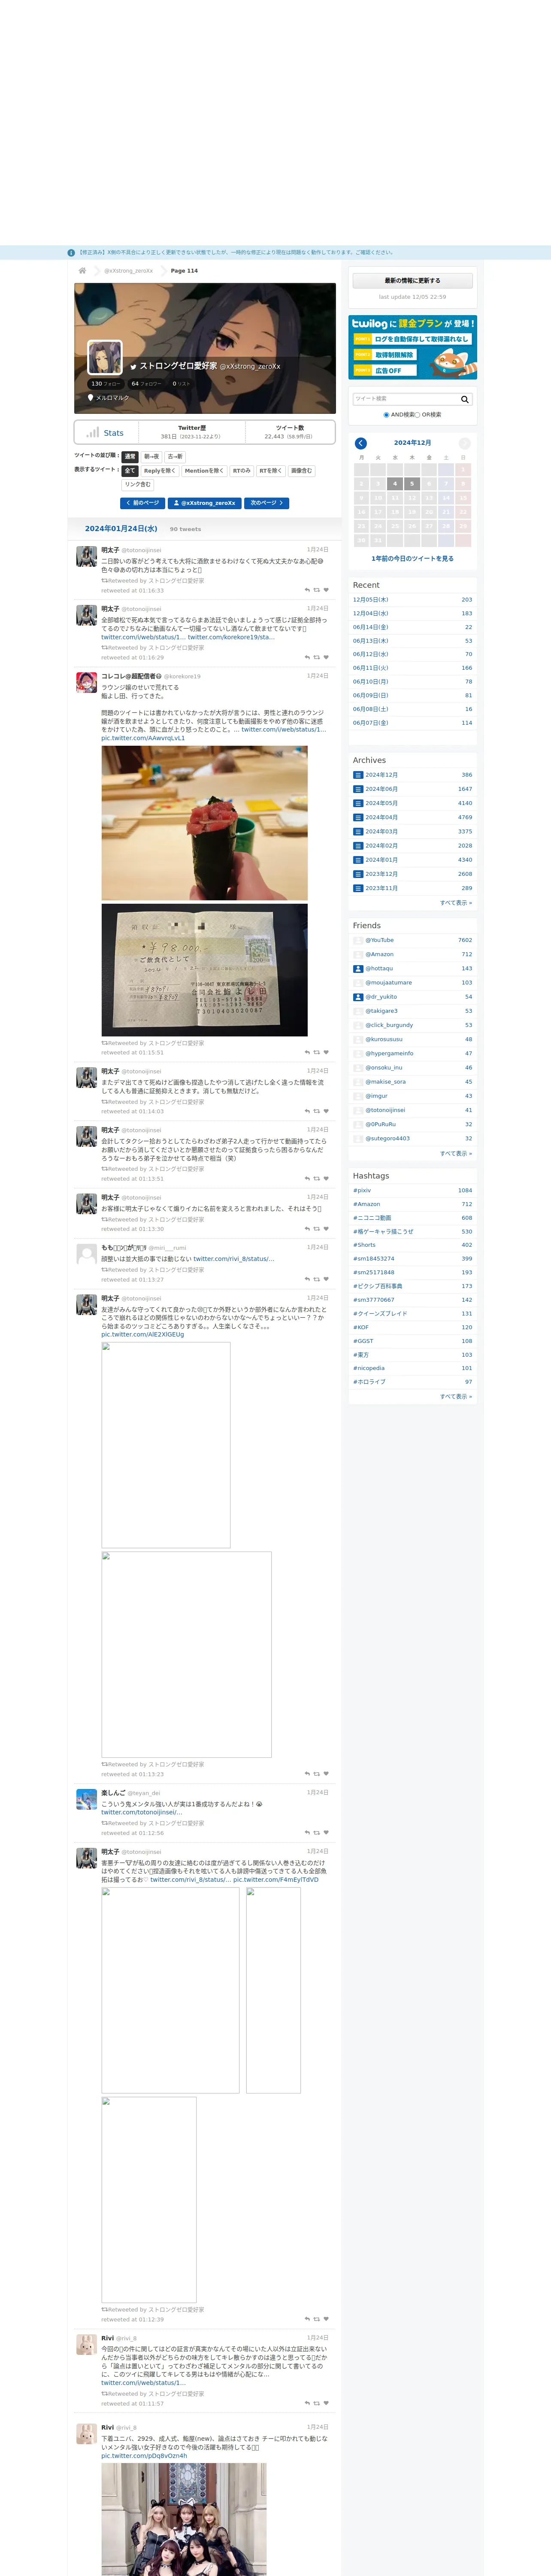Click 最新の情報に更新する button
The image size is (551, 2576).
pyautogui.click(x=413, y=281)
